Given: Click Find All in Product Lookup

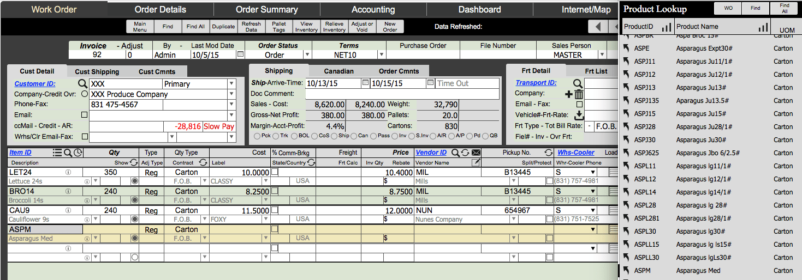Looking at the screenshot, I should point(784,8).
